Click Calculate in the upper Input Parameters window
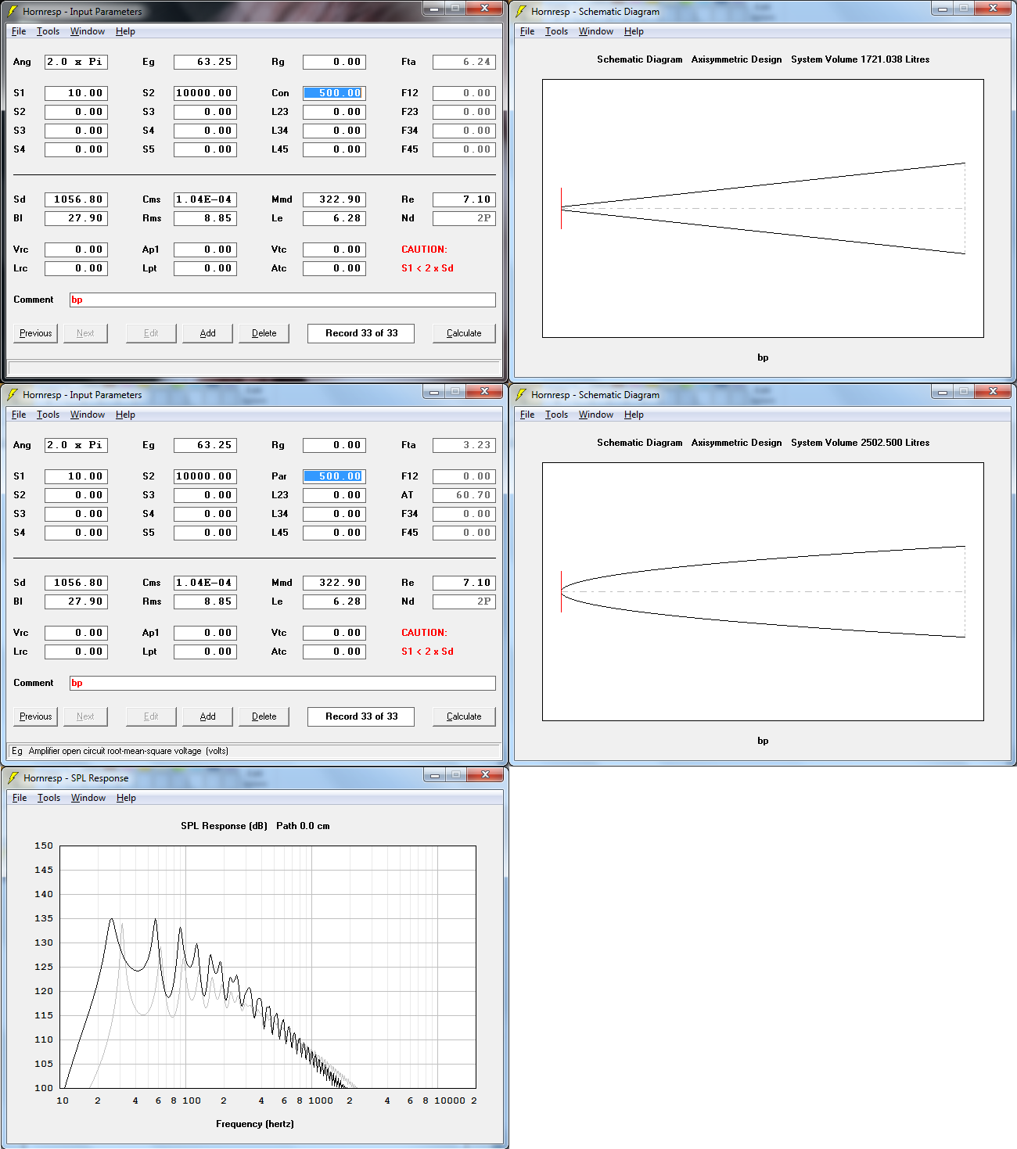The width and height of the screenshot is (1017, 1149). [464, 333]
